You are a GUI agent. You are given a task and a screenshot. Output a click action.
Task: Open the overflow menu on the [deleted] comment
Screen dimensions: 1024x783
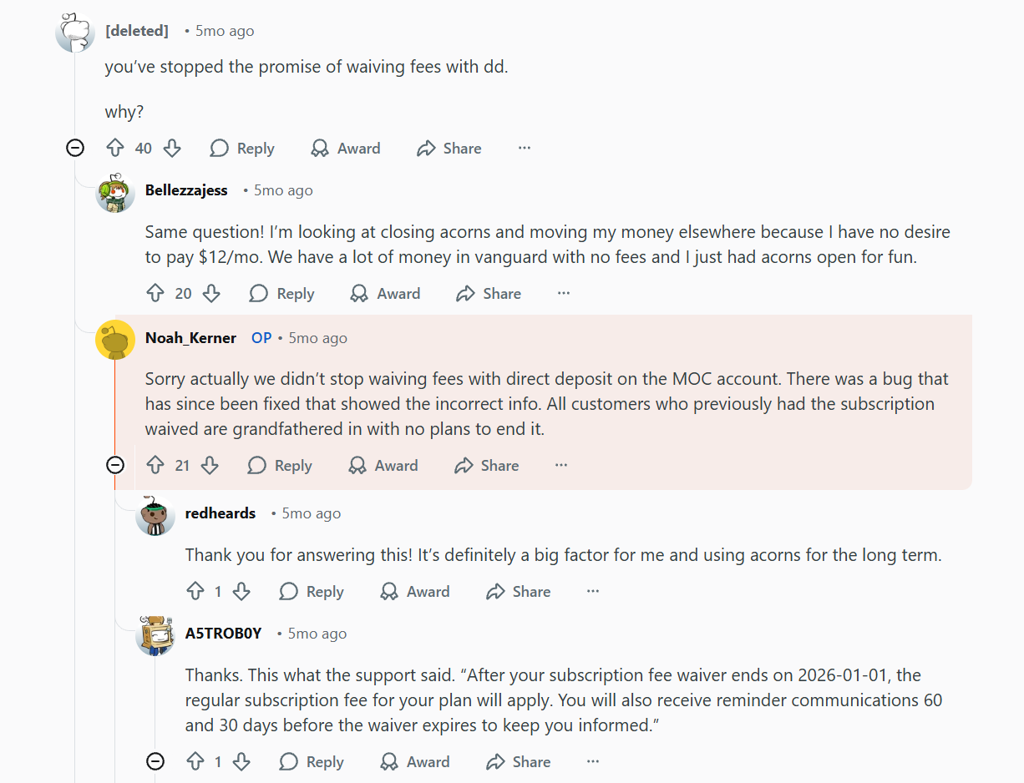(524, 148)
